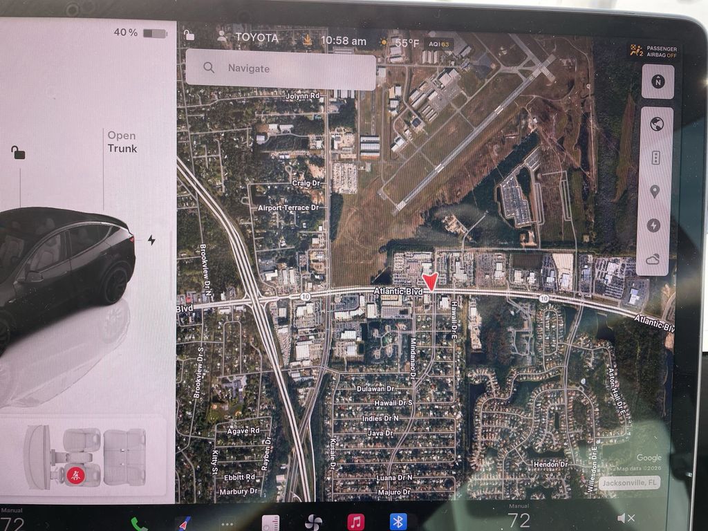Show charging stations with the lightning icon
708x531 pixels.
point(654,225)
